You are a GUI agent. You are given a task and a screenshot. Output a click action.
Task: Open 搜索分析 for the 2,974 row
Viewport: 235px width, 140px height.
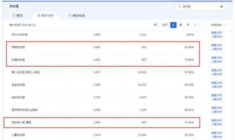tap(217, 133)
